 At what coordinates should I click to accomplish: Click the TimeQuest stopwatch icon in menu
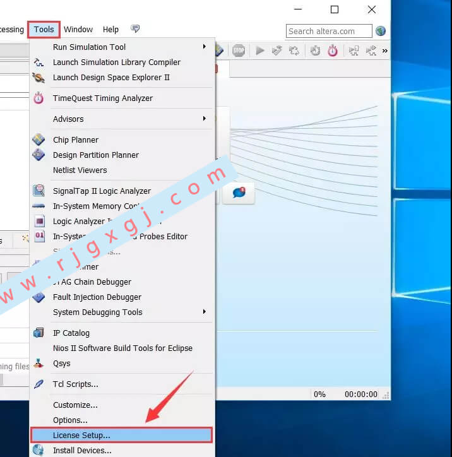[39, 98]
